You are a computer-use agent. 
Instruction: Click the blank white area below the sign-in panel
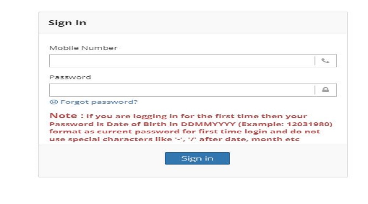193,191
